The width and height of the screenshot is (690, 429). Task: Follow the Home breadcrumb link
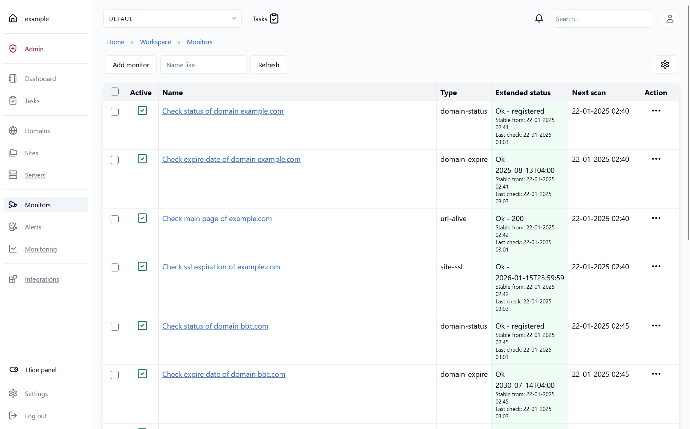[116, 42]
